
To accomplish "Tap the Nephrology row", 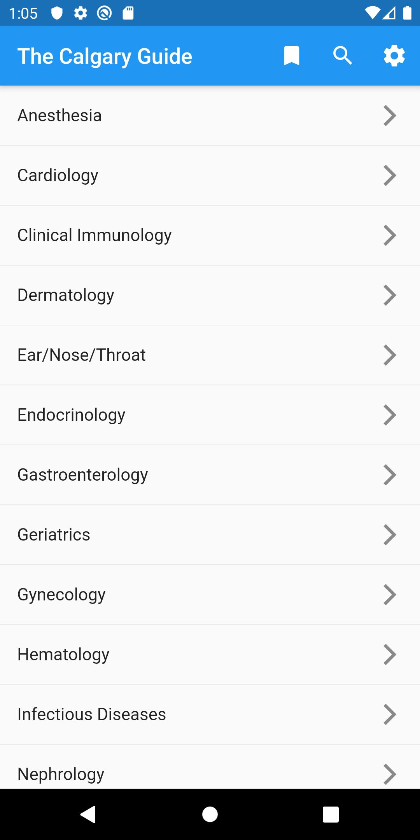I will (x=210, y=767).
